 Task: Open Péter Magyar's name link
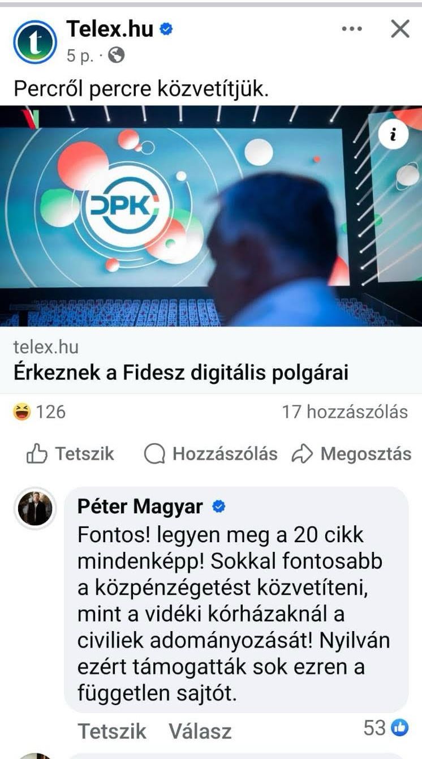tap(140, 507)
